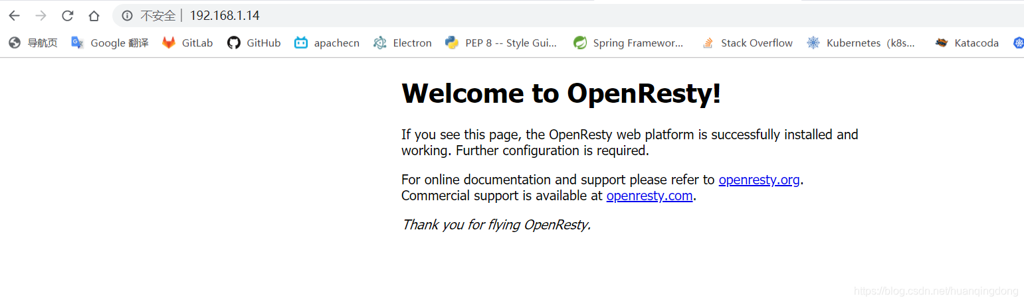Click the 不安全 security label
This screenshot has width=1024, height=303.
[157, 15]
